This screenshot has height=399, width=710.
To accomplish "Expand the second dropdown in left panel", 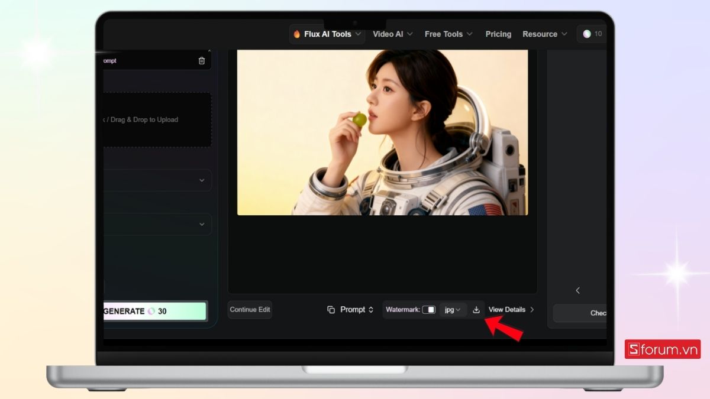I will 202,224.
